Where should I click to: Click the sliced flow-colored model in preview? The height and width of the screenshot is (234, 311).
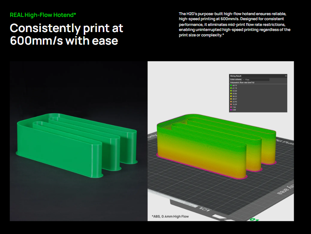pyautogui.click(x=216, y=146)
